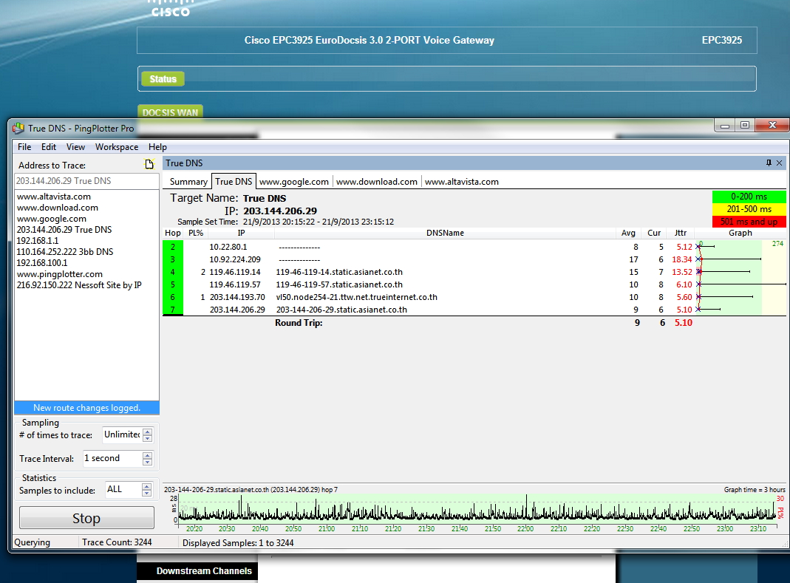This screenshot has height=583, width=790.
Task: Select 110.164.252.222 3bb DNS entry
Action: pyautogui.click(x=65, y=252)
